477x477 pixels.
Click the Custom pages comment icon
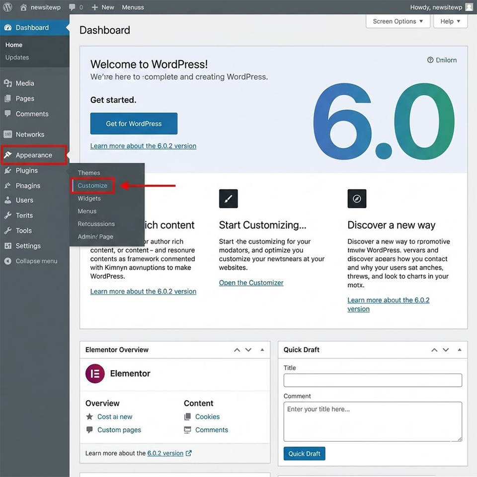89,430
